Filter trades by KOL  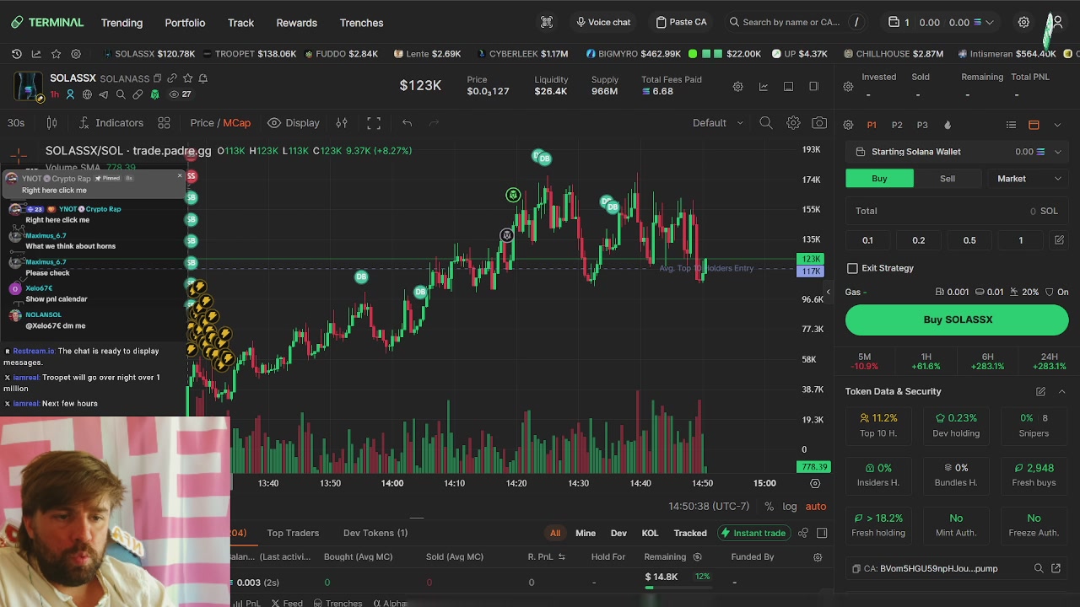coord(650,533)
